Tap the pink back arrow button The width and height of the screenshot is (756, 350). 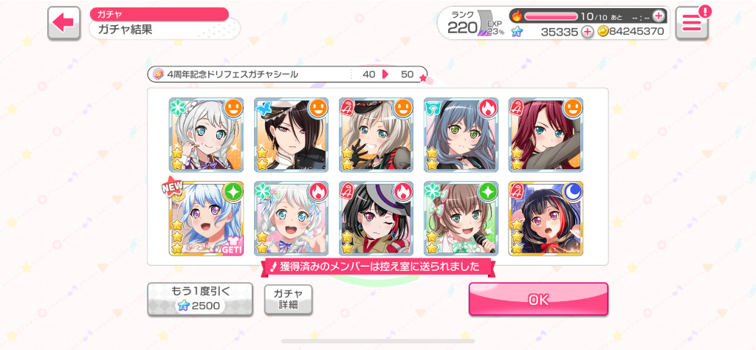pos(63,23)
